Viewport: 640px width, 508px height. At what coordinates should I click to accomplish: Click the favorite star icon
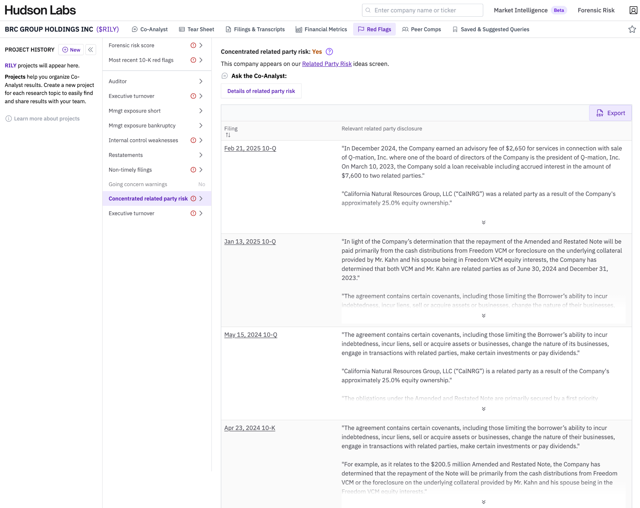[x=632, y=29]
